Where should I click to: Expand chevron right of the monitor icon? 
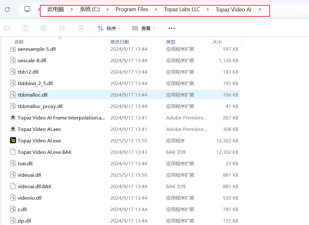coord(39,10)
